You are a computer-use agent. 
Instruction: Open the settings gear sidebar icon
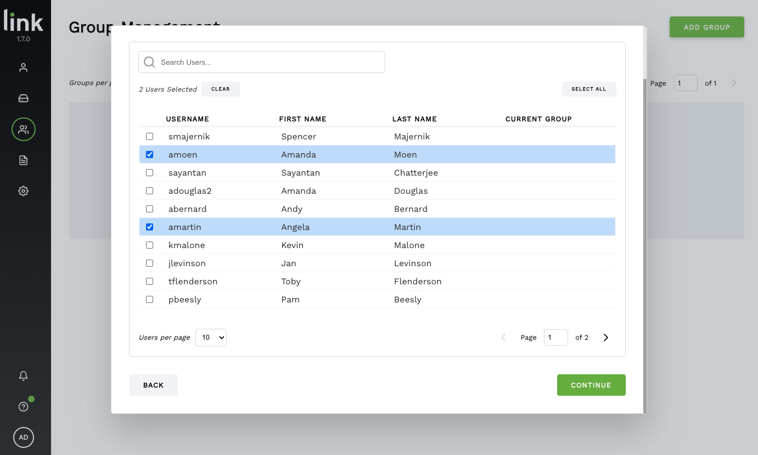pyautogui.click(x=23, y=191)
